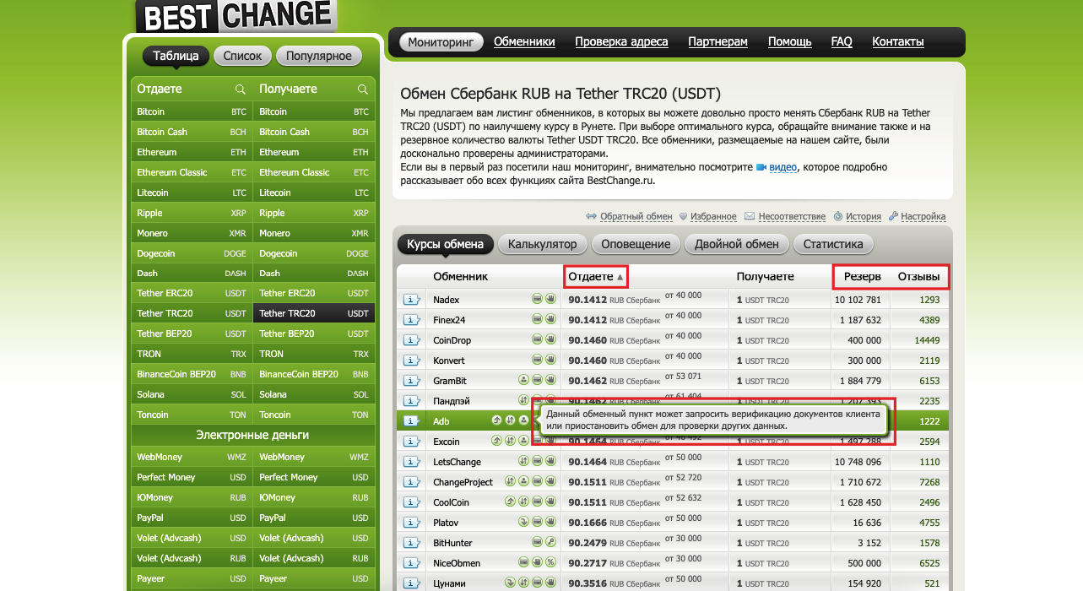Open the Настройка settings link

point(923,217)
